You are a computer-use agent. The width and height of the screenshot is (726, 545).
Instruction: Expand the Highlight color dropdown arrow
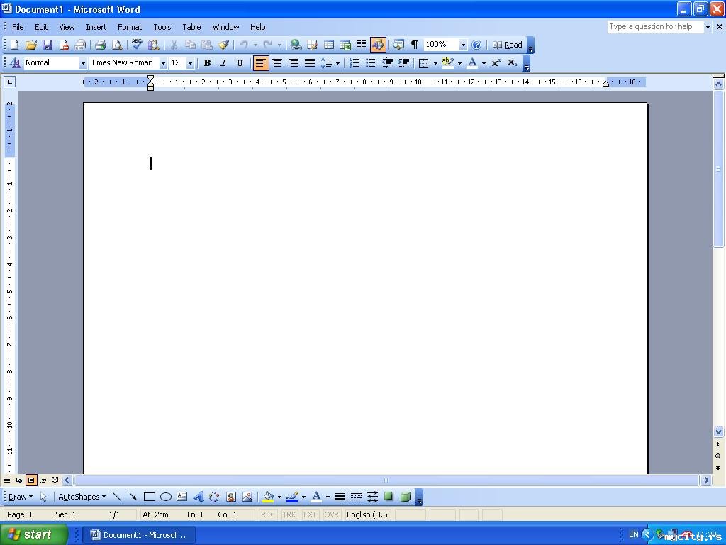[x=459, y=63]
